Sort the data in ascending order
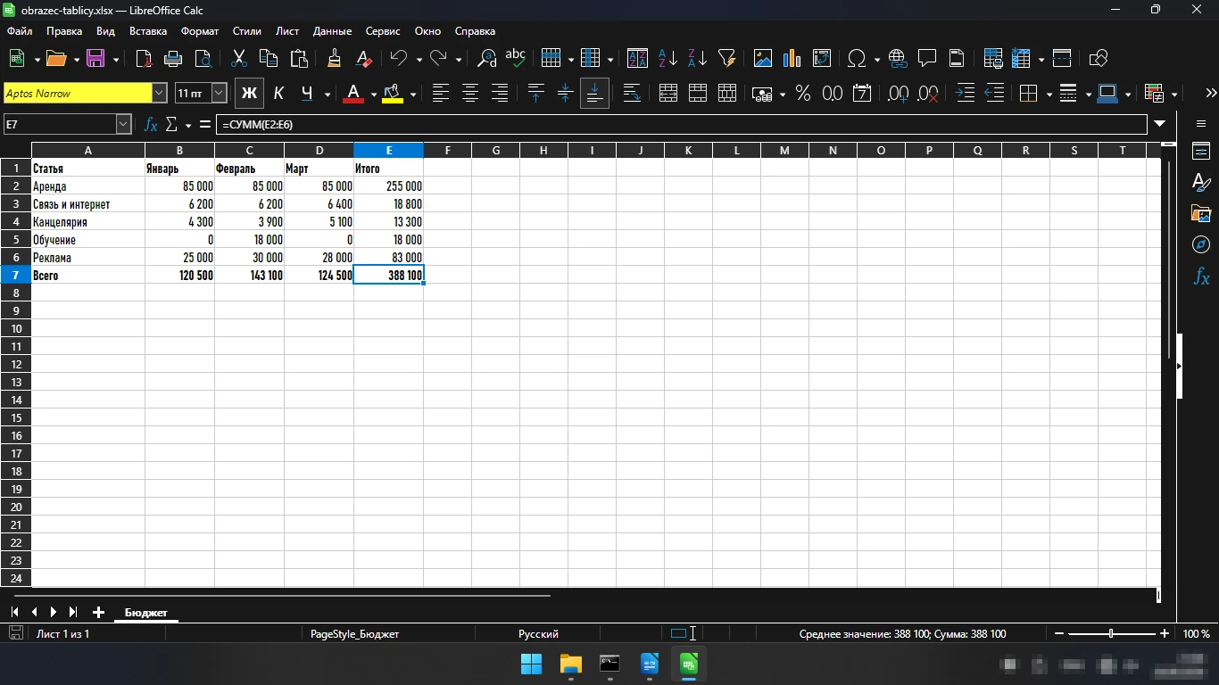 coord(668,59)
